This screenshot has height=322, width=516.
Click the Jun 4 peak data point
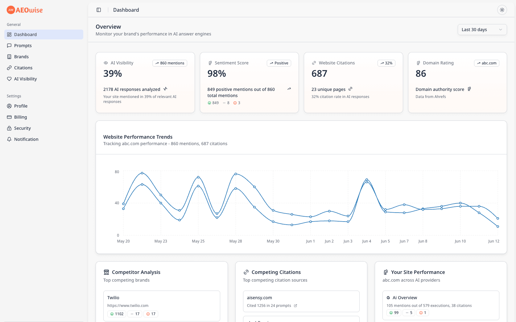pyautogui.click(x=366, y=179)
